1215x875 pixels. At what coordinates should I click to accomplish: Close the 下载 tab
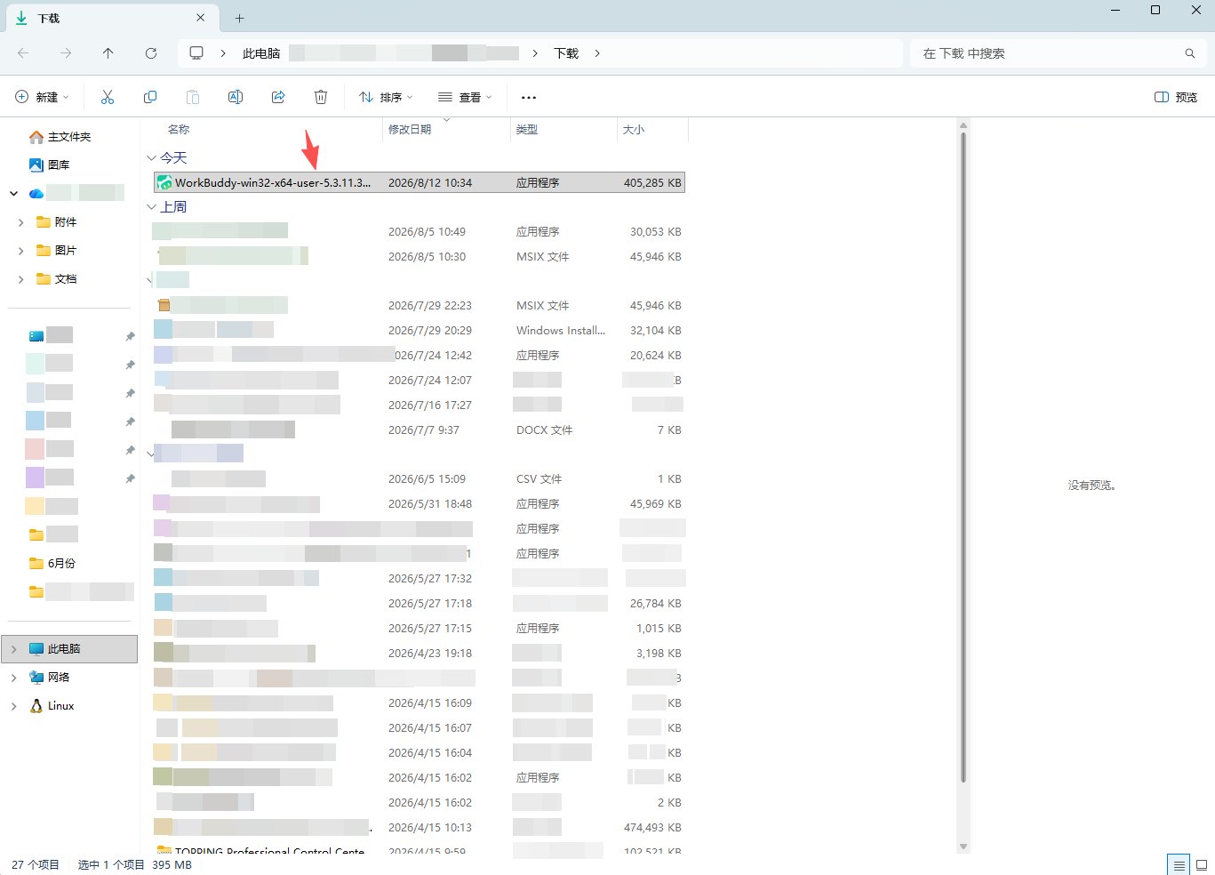pyautogui.click(x=201, y=18)
